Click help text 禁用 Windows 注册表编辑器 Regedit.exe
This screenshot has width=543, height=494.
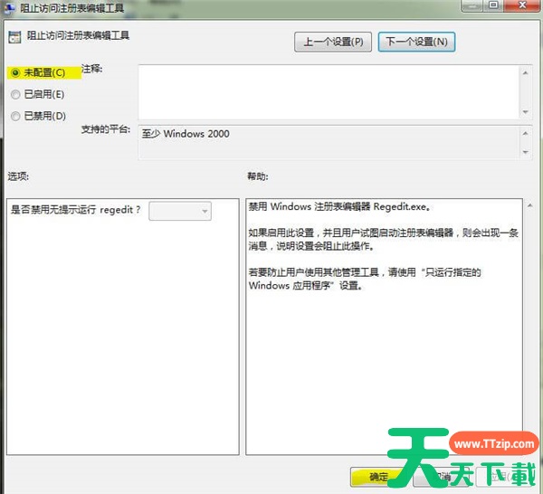tap(339, 206)
